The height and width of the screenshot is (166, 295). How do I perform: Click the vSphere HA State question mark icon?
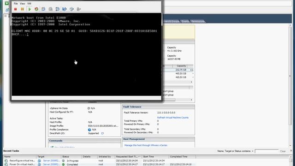tap(88, 108)
